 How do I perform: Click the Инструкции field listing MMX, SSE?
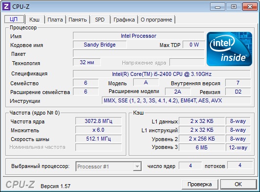pos(176,100)
